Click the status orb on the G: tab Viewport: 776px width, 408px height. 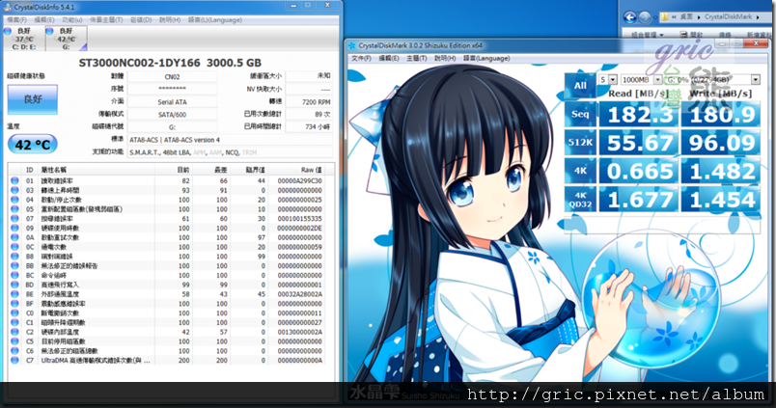(49, 31)
